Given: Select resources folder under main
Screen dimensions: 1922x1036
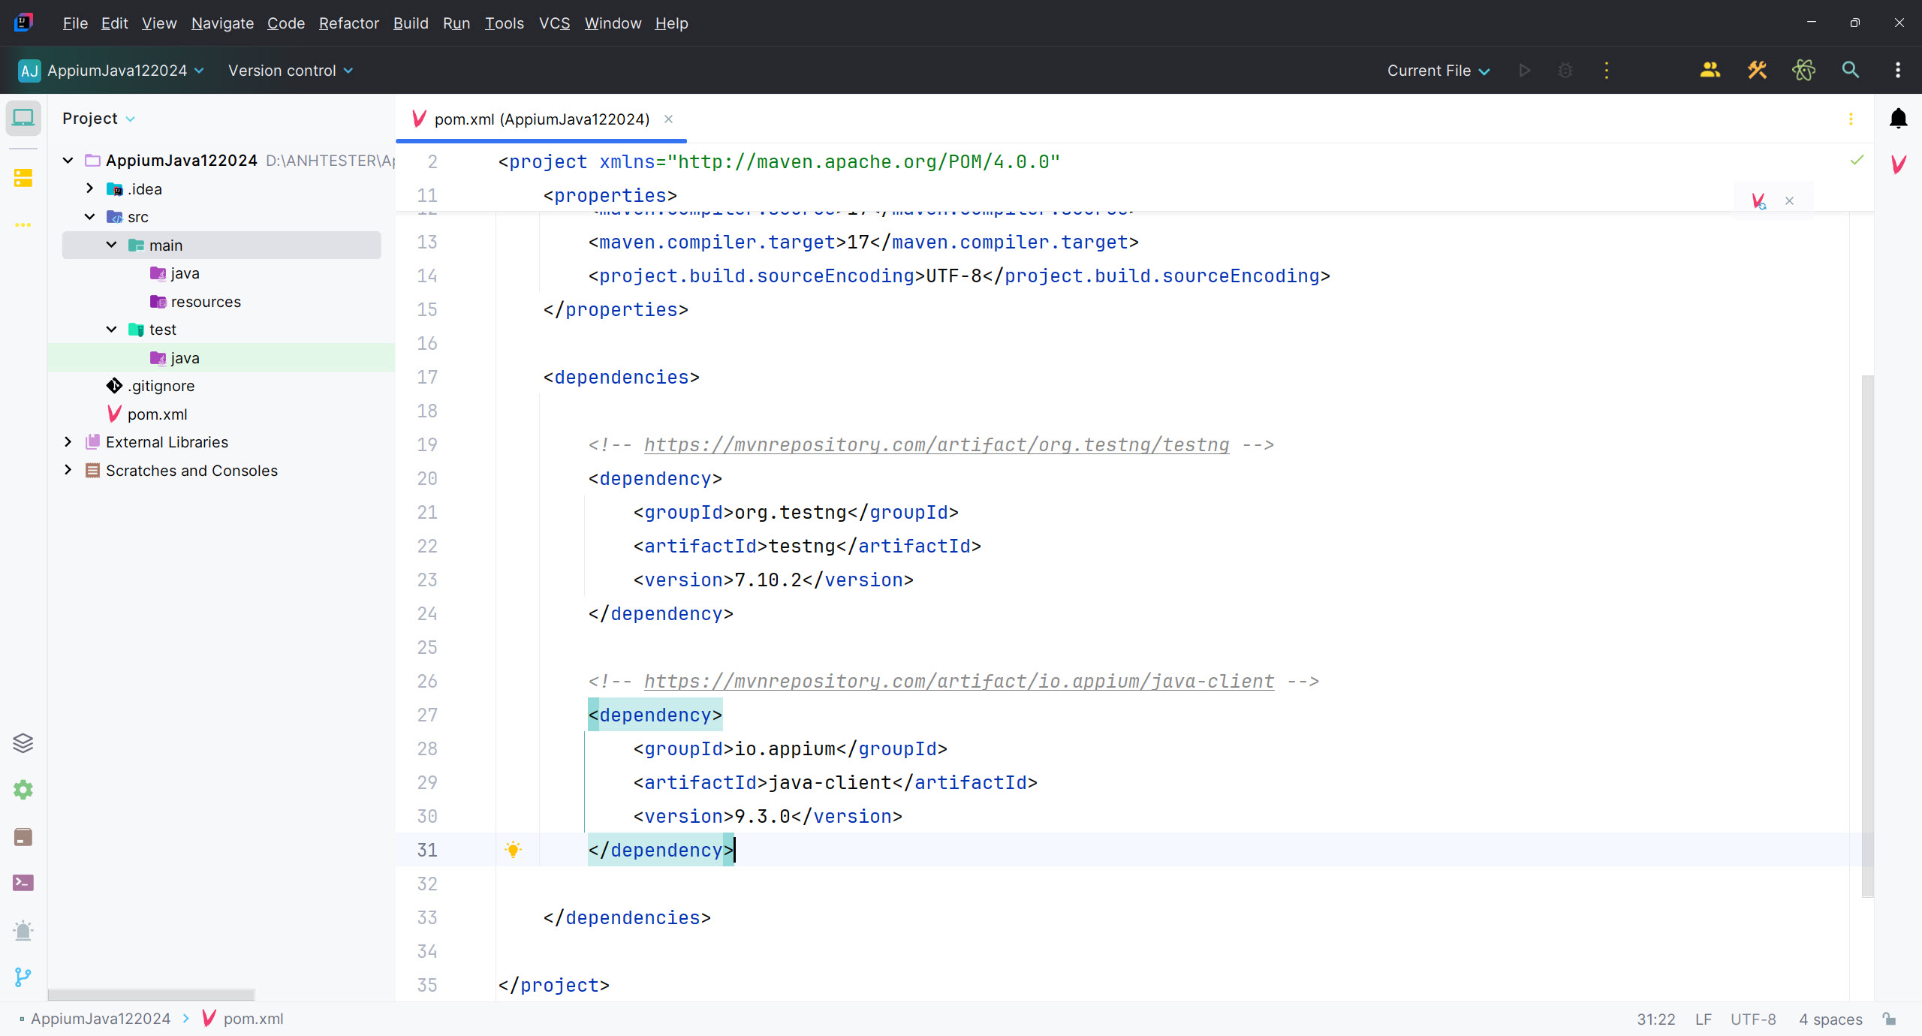Looking at the screenshot, I should click(205, 301).
